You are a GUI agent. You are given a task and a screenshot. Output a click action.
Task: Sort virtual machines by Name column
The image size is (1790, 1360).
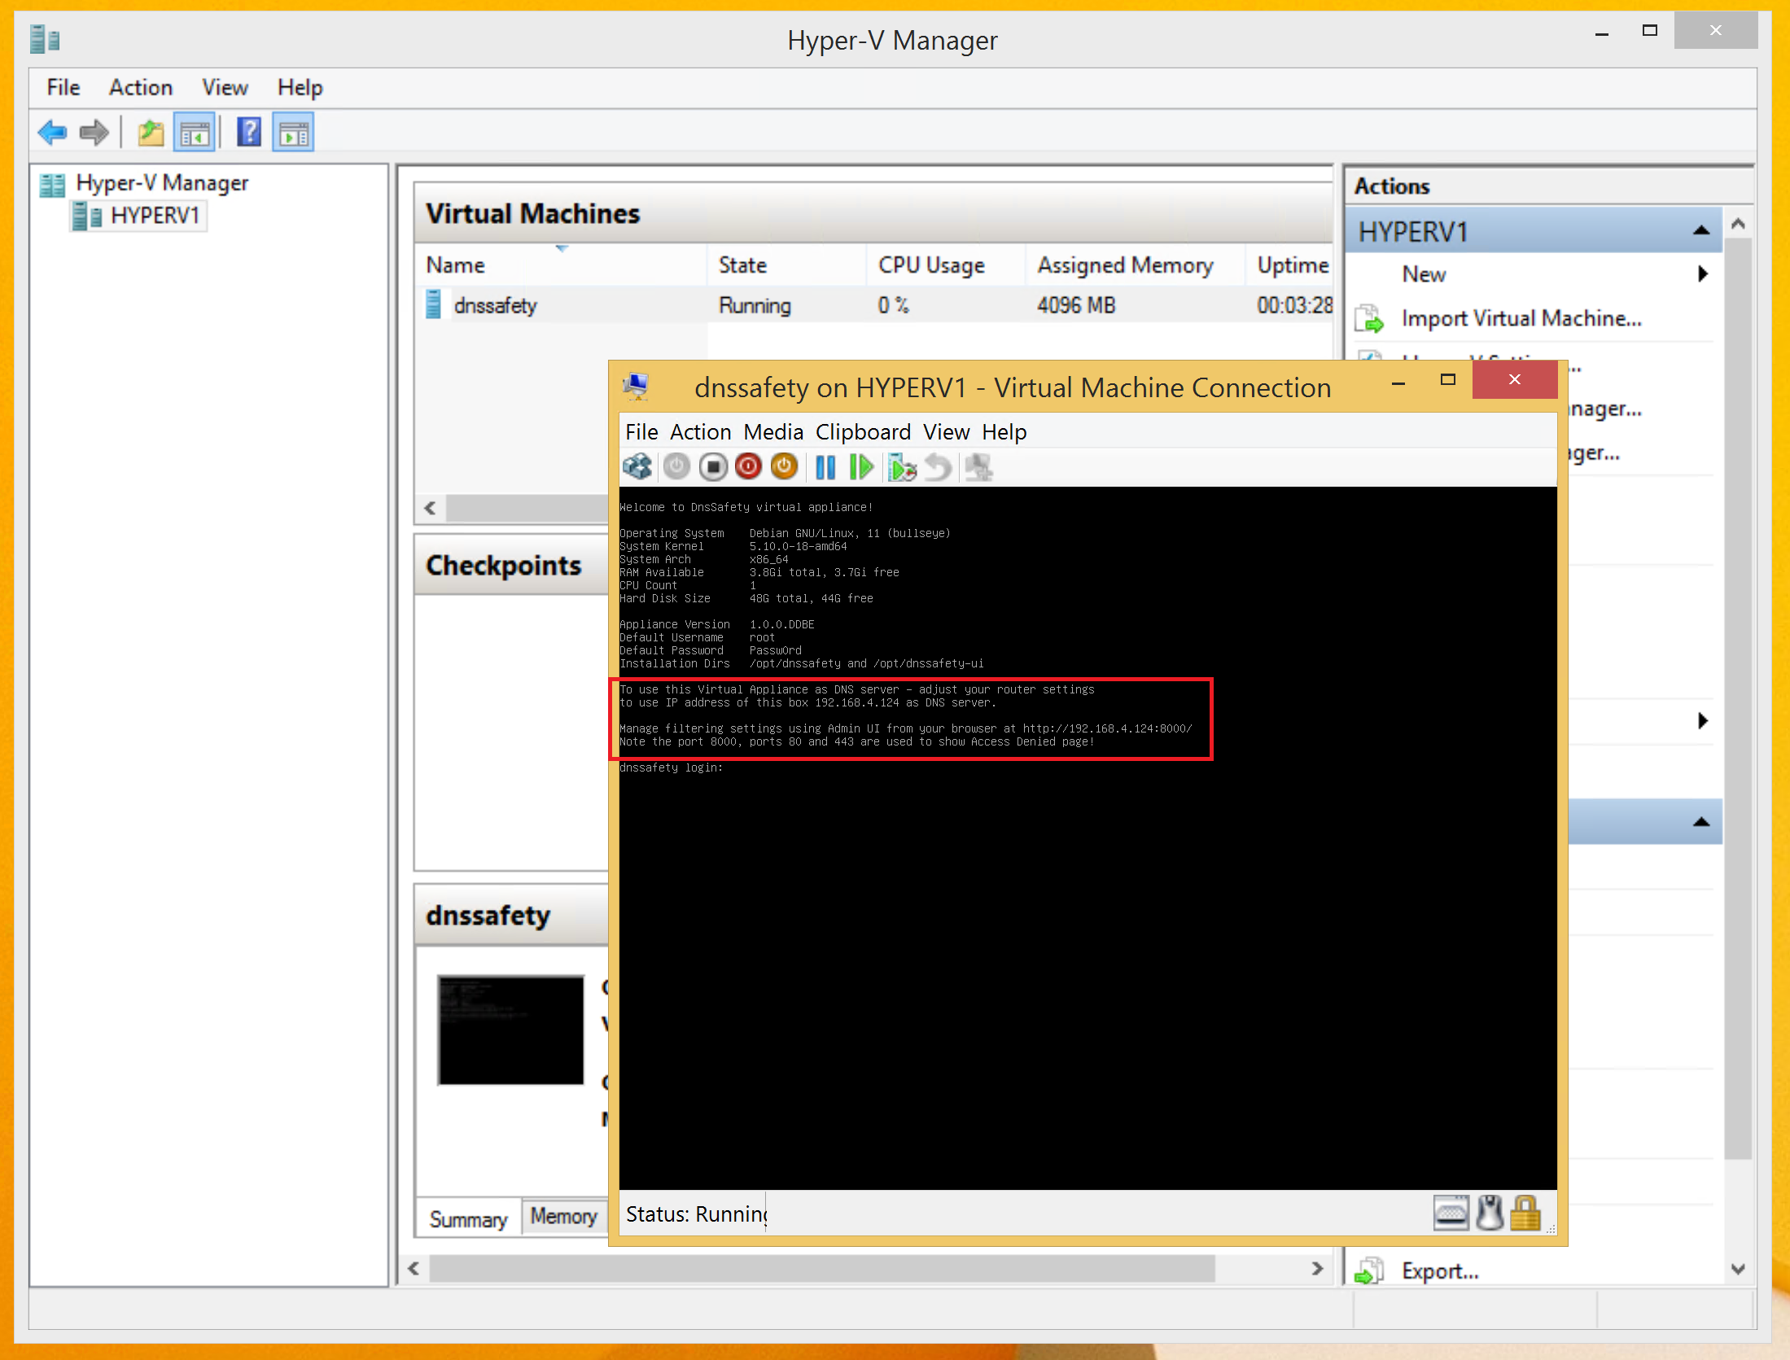click(560, 265)
